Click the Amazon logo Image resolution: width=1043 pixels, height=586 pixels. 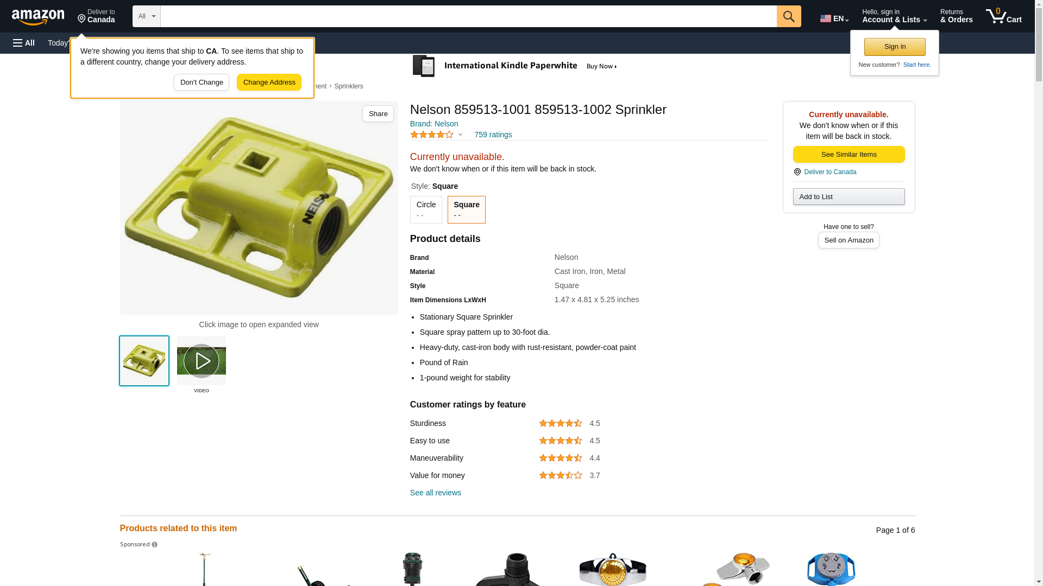point(38,17)
